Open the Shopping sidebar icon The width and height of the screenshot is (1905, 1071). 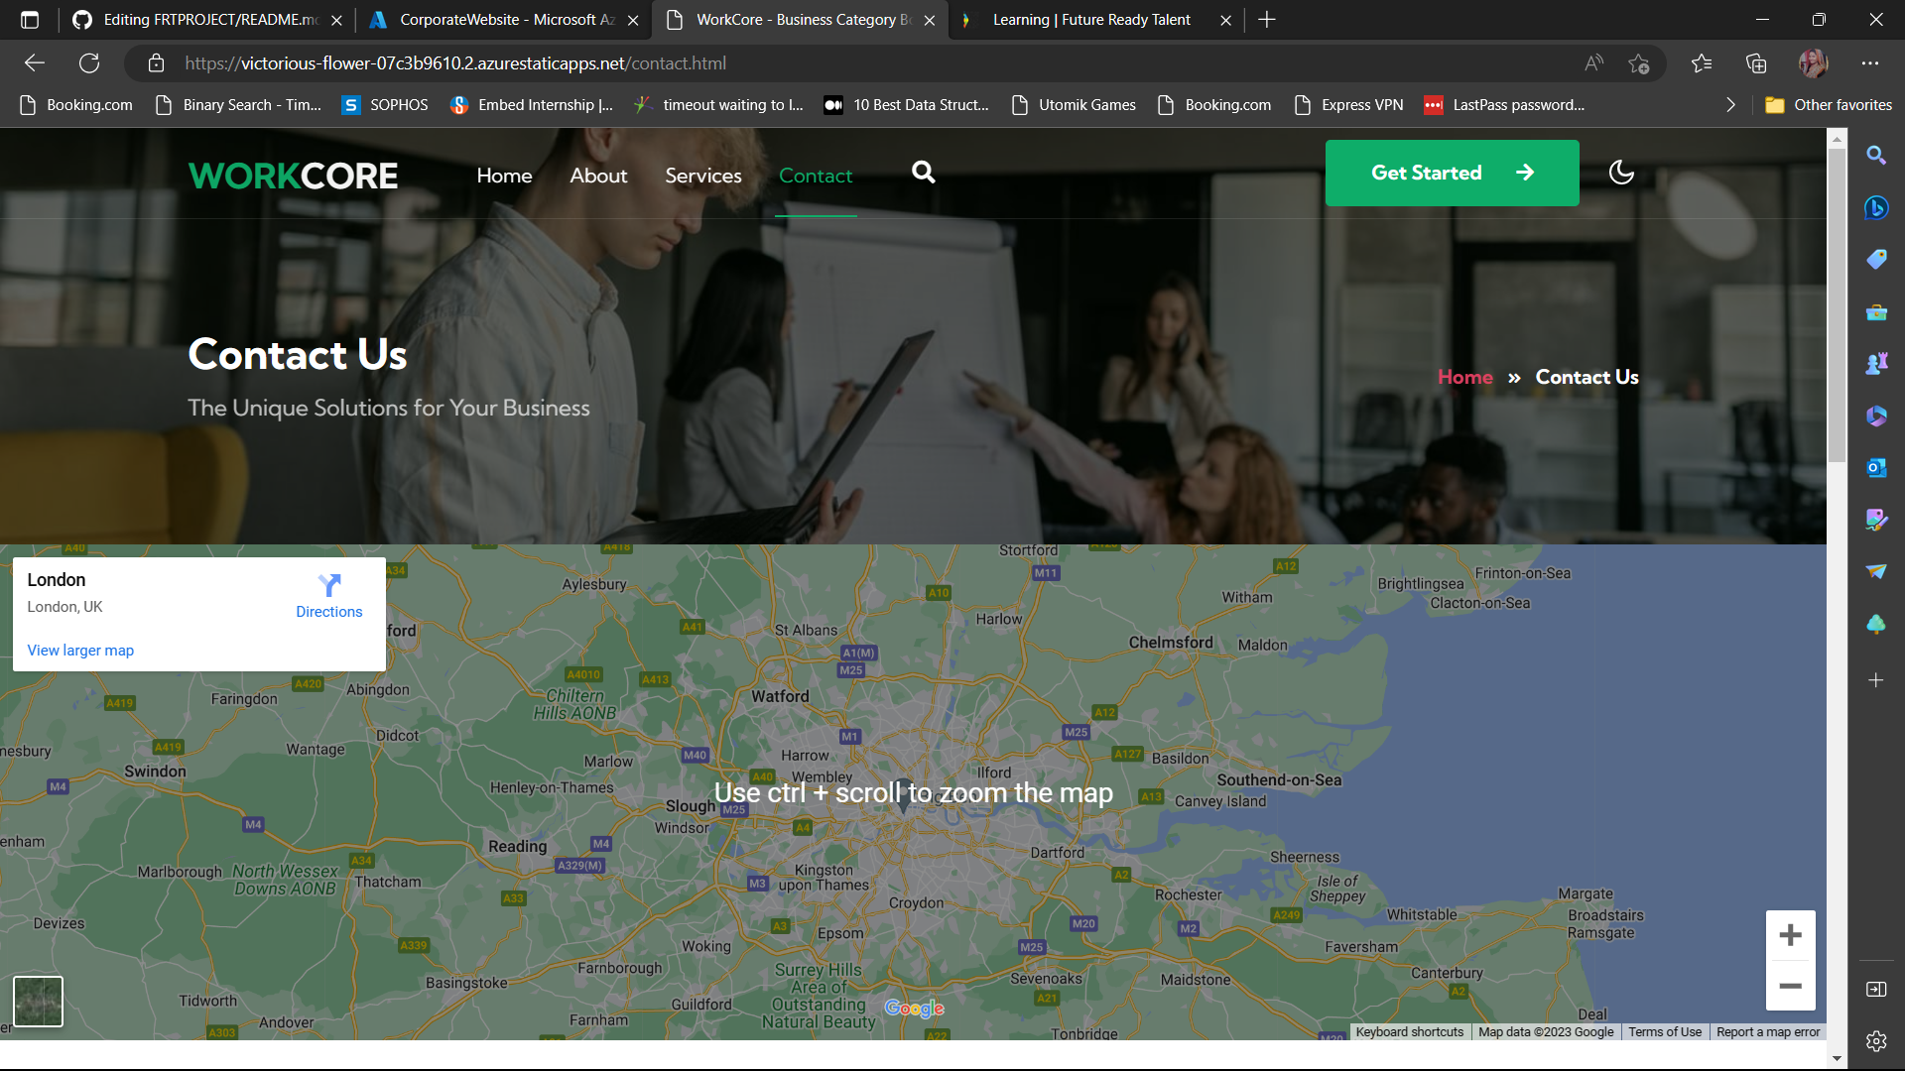click(1877, 259)
